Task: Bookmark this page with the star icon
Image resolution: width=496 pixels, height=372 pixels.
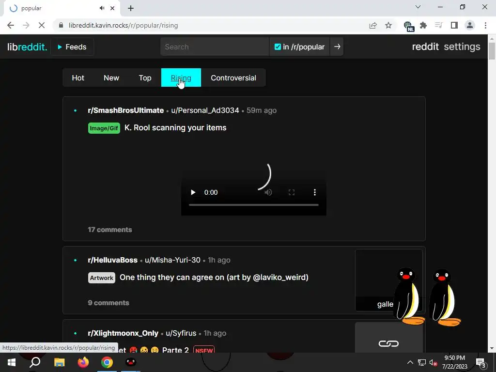Action: tap(388, 25)
